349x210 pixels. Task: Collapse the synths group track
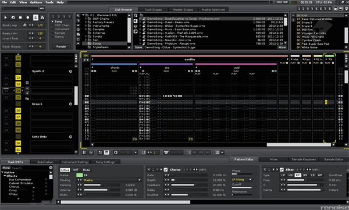[92, 59]
